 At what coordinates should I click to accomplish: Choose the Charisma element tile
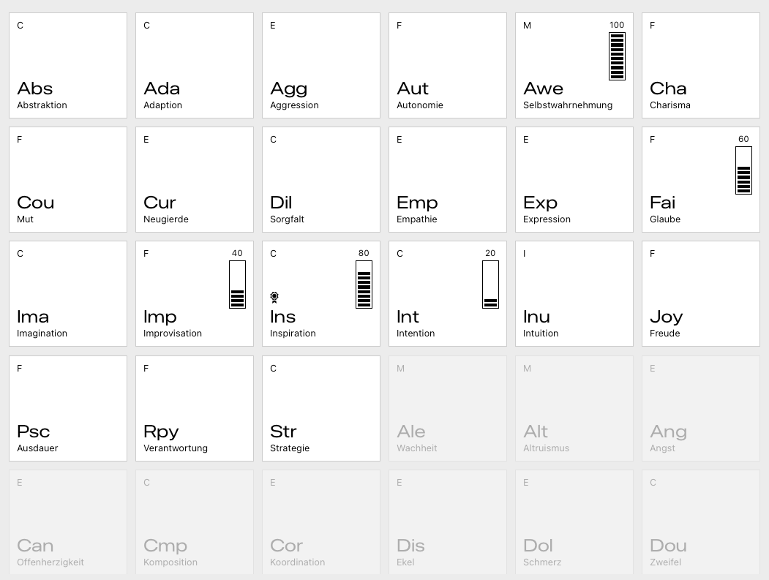[701, 65]
